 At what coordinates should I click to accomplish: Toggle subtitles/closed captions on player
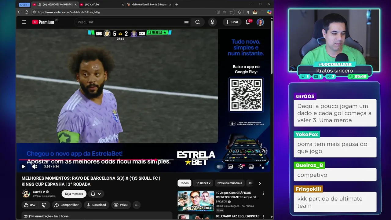click(230, 167)
